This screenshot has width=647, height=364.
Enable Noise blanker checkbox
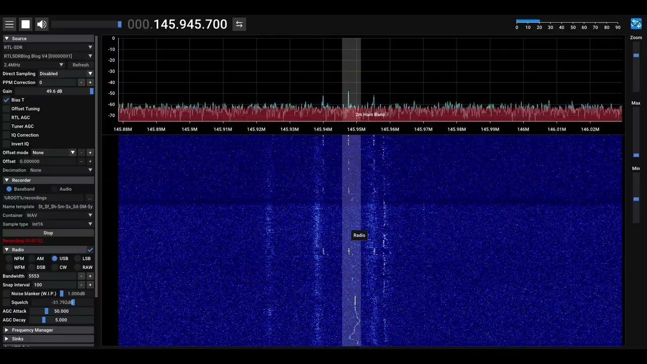click(x=7, y=294)
